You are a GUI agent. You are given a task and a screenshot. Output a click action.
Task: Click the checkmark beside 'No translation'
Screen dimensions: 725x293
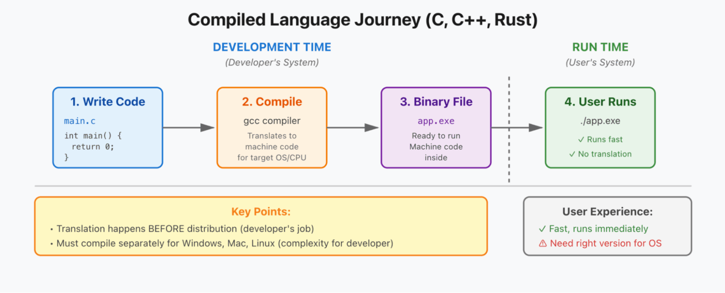tap(573, 154)
